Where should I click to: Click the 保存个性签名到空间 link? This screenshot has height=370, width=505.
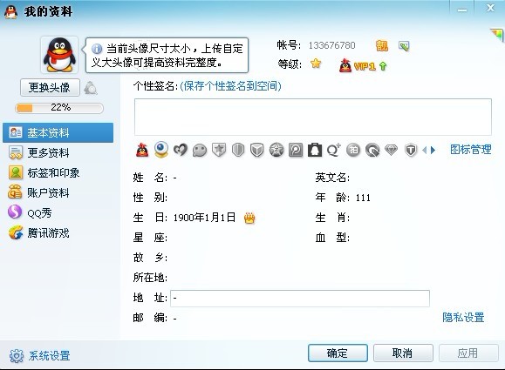click(230, 86)
